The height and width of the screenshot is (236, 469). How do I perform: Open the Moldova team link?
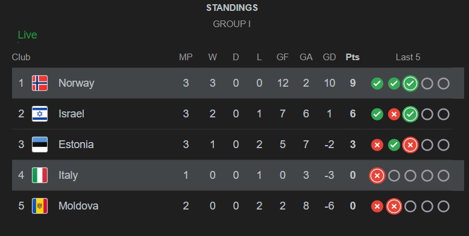[x=78, y=206]
